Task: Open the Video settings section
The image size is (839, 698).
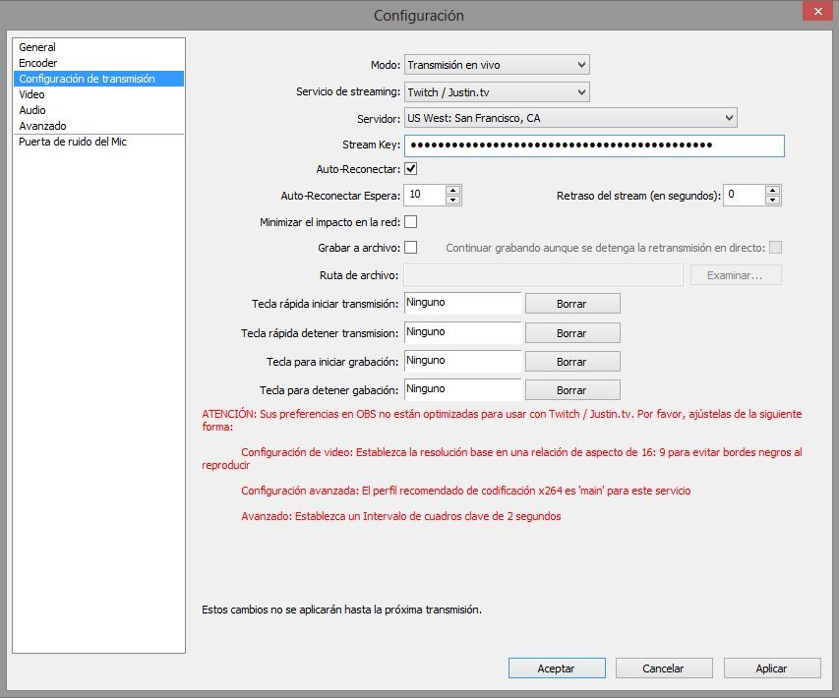Action: click(x=98, y=94)
